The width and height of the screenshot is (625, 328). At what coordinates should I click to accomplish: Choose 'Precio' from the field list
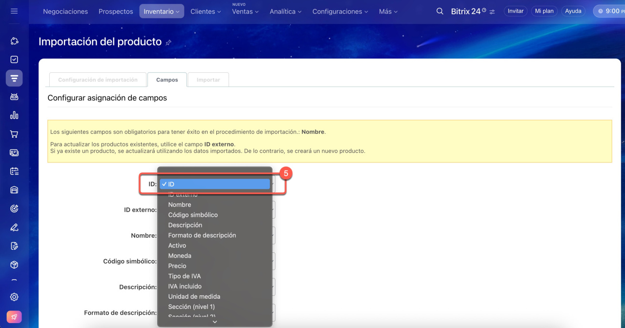click(177, 266)
